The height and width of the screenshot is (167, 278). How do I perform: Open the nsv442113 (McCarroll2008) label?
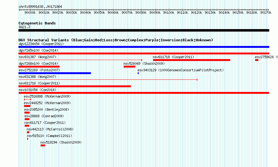point(50,129)
